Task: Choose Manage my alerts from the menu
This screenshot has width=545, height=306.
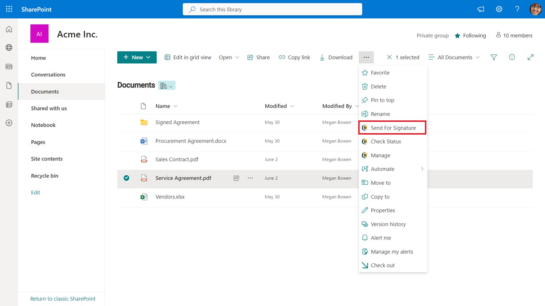Action: click(x=393, y=252)
